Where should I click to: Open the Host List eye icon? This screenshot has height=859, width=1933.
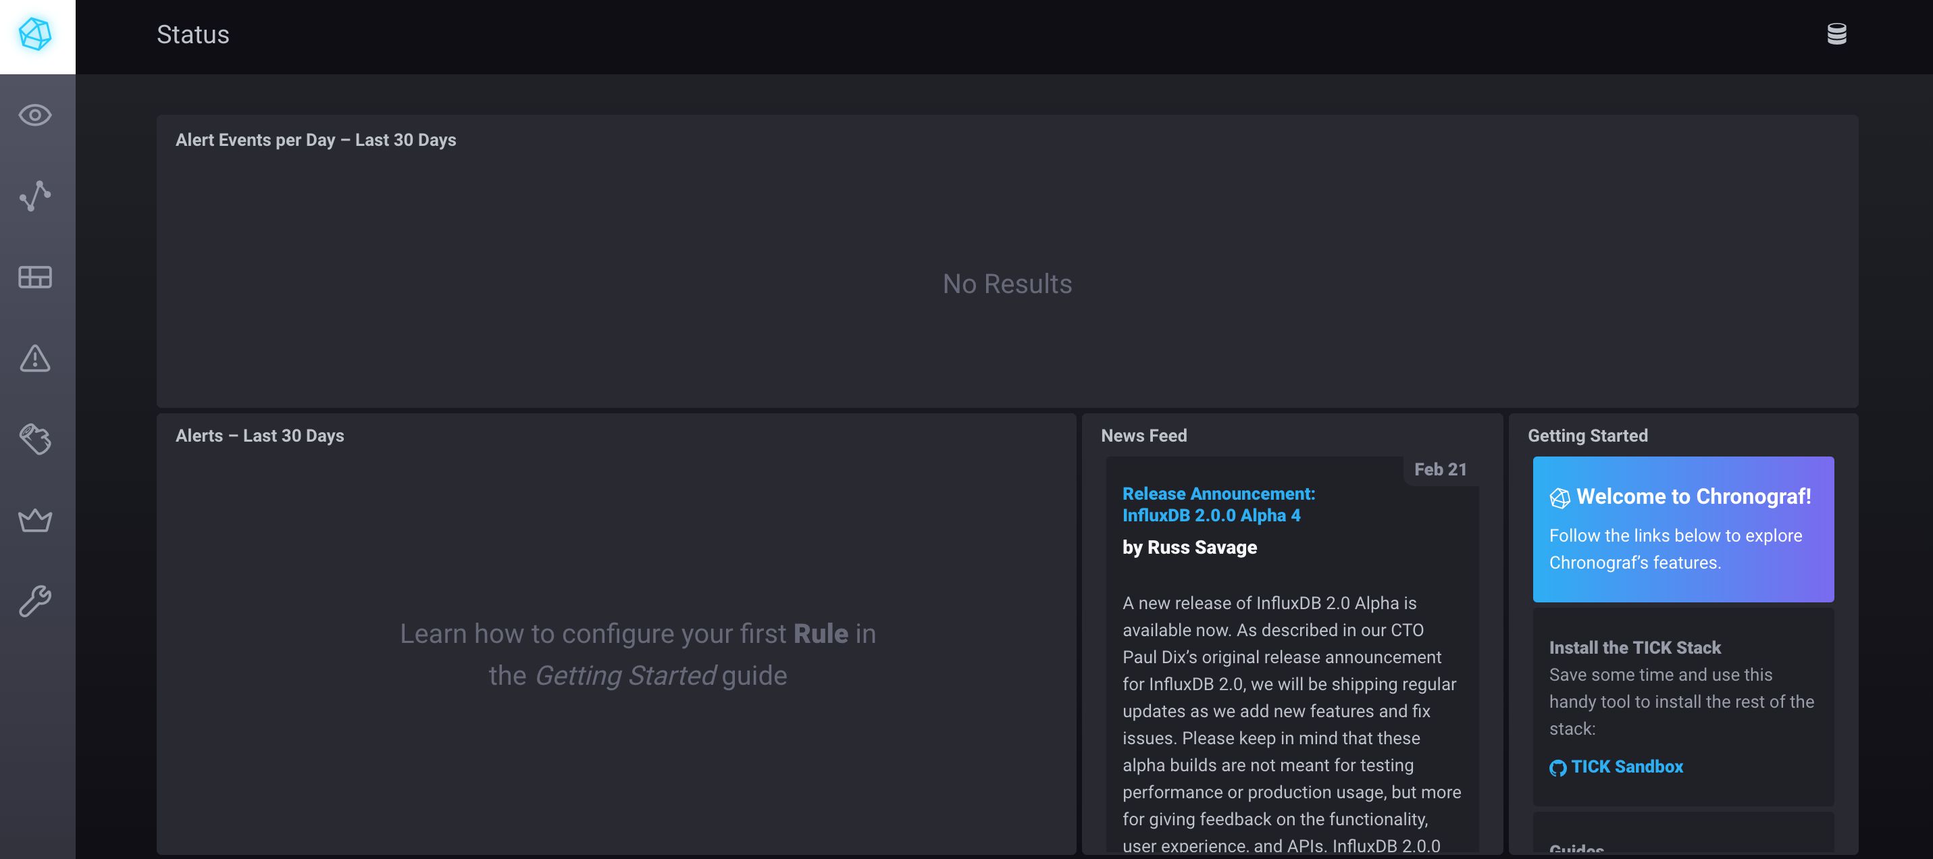pos(35,115)
